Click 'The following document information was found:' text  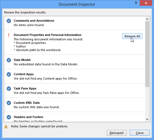tap(48, 39)
